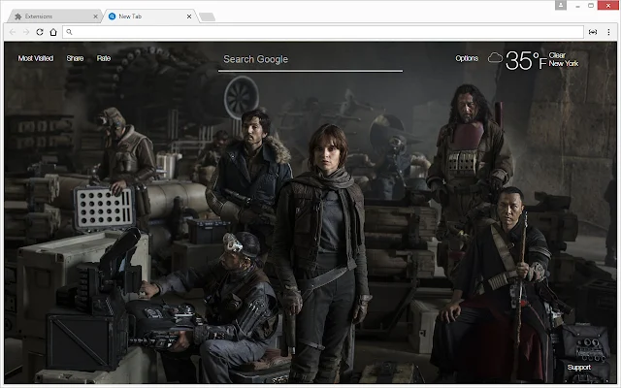Focus the Search Google field
Image resolution: width=621 pixels, height=388 pixels.
point(310,60)
